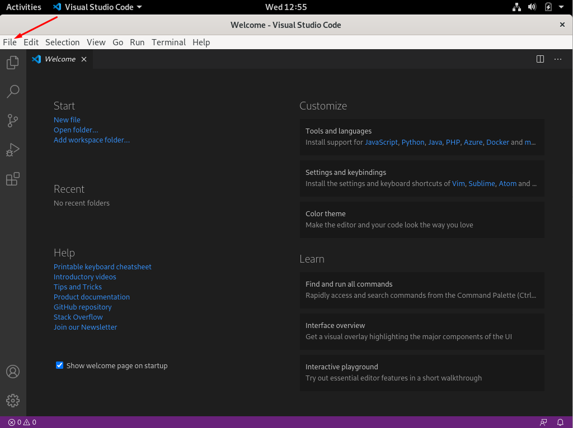Open the Visual Studio Code top bar menu

coord(97,7)
